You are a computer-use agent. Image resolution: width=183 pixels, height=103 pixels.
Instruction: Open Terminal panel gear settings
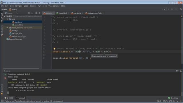click(x=177, y=71)
